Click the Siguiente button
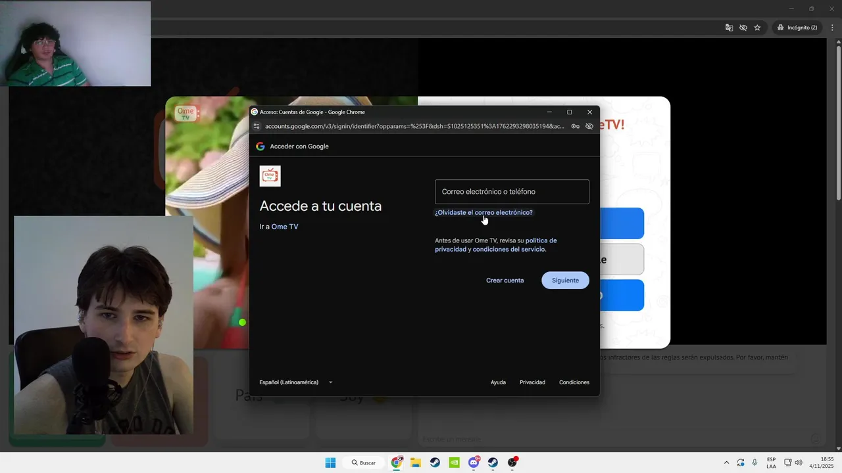This screenshot has height=473, width=842. point(565,281)
